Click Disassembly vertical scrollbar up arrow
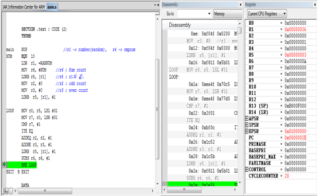The width and height of the screenshot is (321, 196). pyautogui.click(x=240, y=23)
